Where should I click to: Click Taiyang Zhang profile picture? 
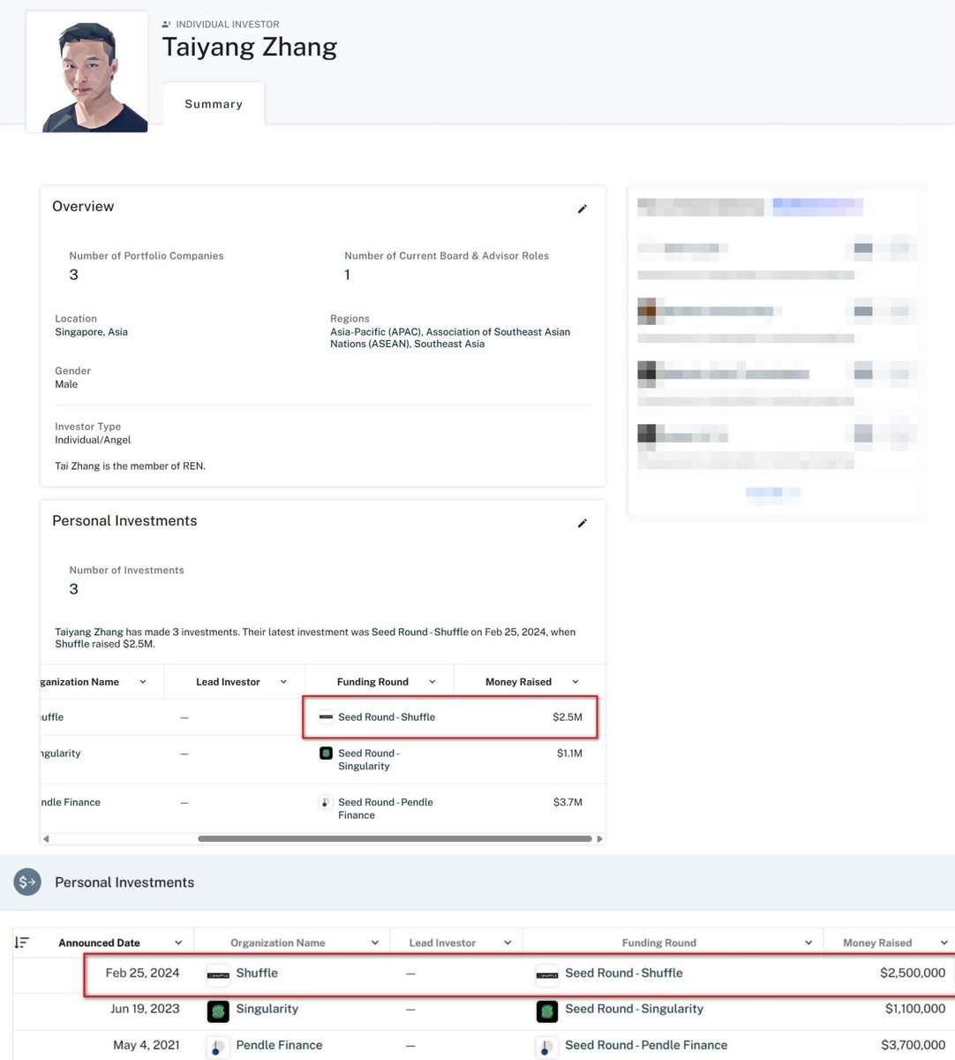[87, 72]
